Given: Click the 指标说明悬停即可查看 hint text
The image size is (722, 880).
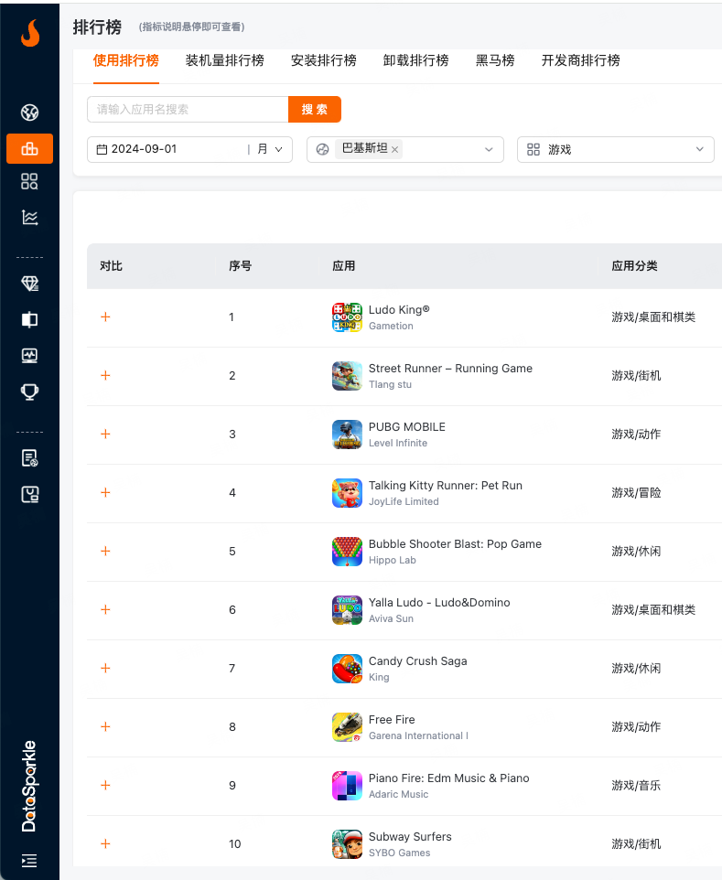Looking at the screenshot, I should (191, 27).
